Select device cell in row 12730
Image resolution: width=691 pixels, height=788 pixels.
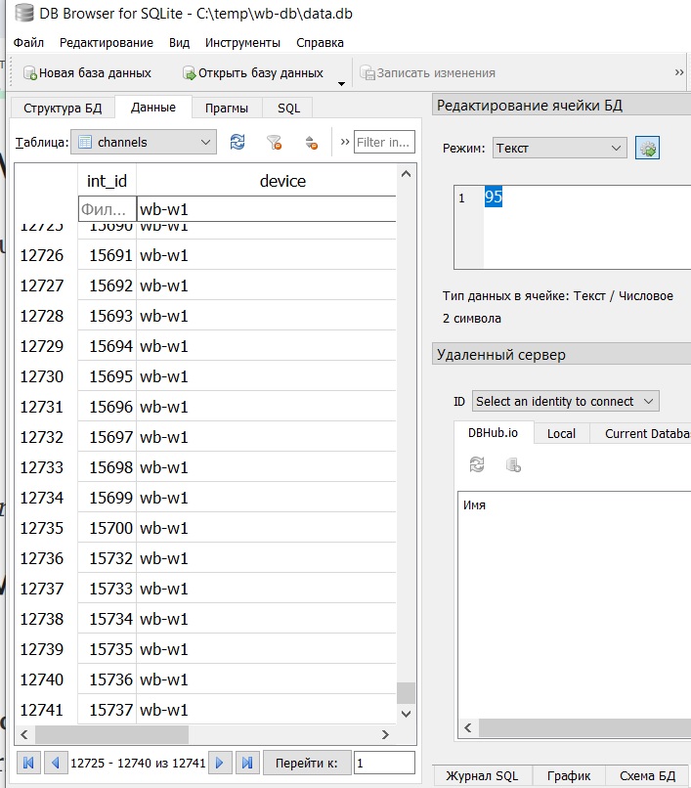[x=267, y=376]
